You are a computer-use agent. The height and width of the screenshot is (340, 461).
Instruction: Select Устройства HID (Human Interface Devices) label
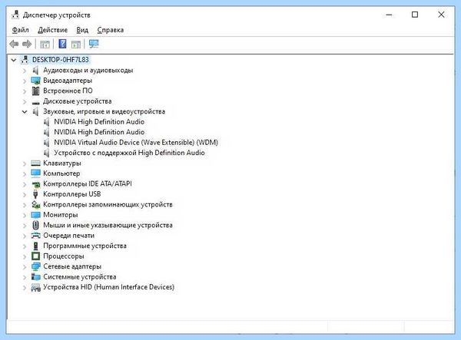(x=109, y=287)
